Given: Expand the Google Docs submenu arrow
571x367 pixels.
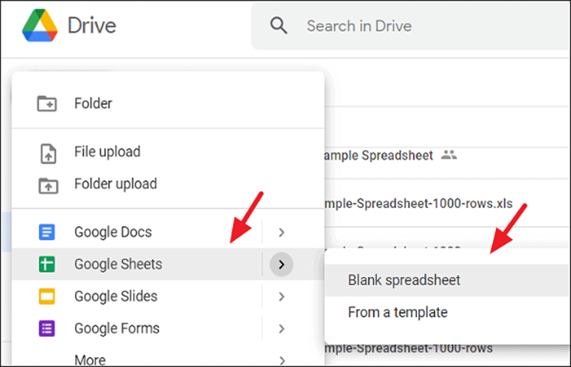Looking at the screenshot, I should click(x=281, y=232).
